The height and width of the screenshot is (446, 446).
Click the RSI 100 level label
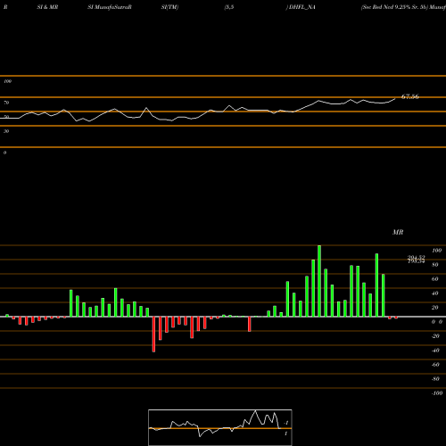pos(7,81)
